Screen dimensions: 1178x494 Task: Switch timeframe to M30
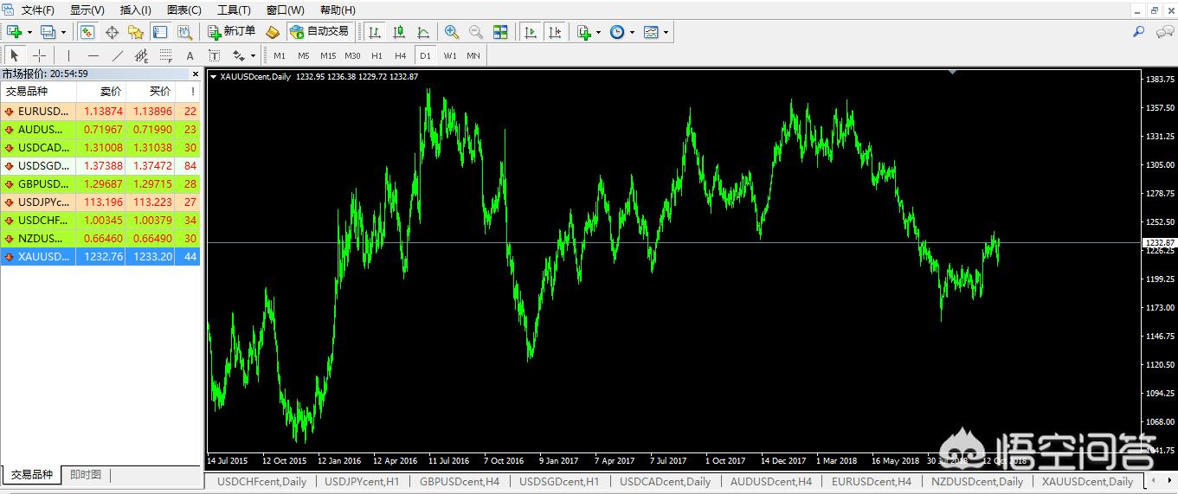tap(352, 55)
